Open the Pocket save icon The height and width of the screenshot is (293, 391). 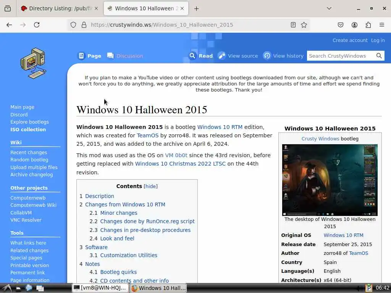click(x=340, y=25)
